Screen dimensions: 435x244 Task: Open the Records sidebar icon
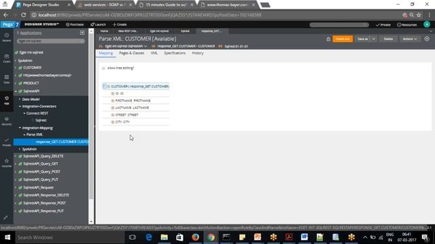click(6, 121)
